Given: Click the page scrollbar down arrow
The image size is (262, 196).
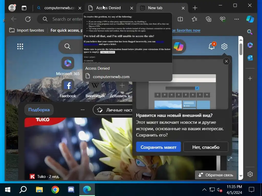Looking at the screenshot, I should [x=241, y=176].
